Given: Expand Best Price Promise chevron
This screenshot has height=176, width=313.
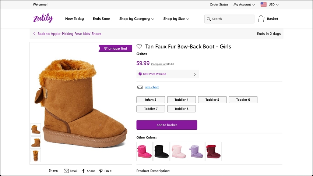Looking at the screenshot, I should [195, 75].
